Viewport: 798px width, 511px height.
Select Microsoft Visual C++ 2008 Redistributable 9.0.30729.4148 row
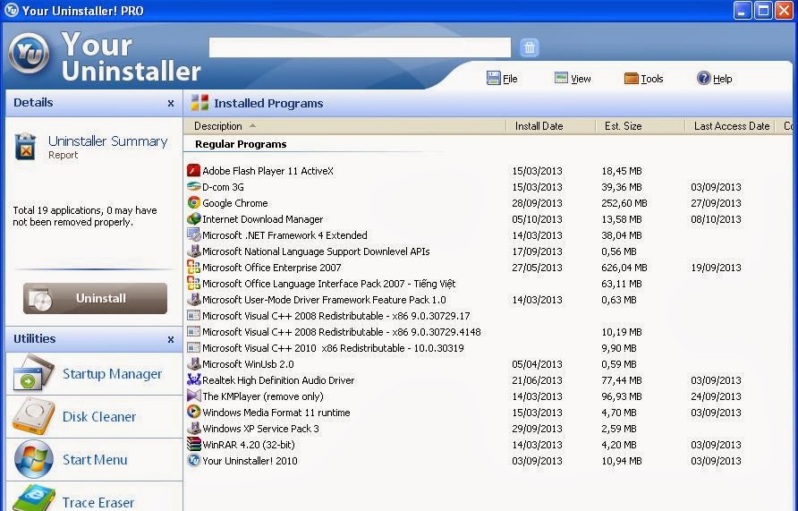[342, 332]
